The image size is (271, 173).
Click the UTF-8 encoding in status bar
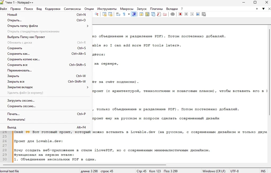click(234, 171)
